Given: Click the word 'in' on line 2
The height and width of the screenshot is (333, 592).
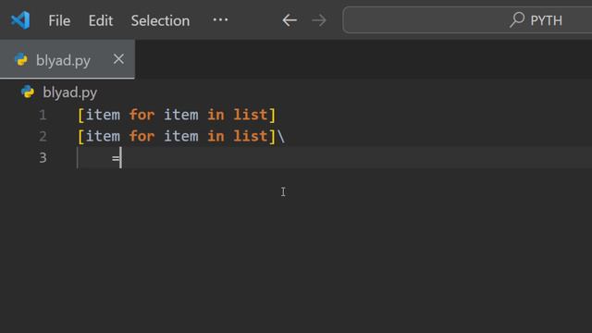Looking at the screenshot, I should 216,136.
